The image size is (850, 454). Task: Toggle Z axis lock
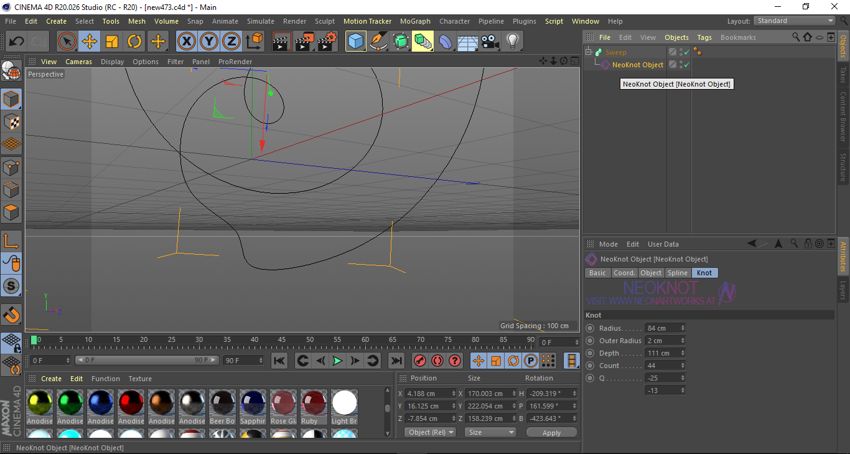point(231,42)
